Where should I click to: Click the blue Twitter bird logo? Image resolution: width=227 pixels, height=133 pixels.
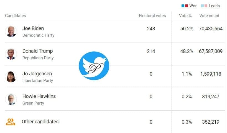(94, 66)
